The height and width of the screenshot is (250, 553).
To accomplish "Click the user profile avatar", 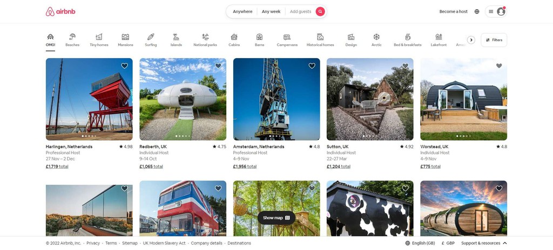I will pos(501,12).
